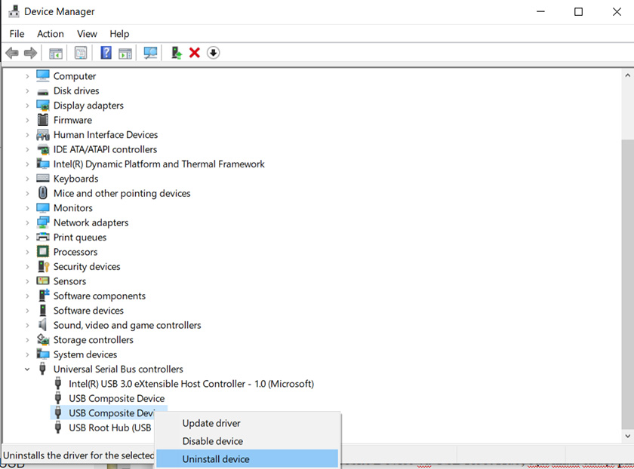Open Help via blue question mark icon
Viewport: 634px width, 469px height.
pos(106,53)
